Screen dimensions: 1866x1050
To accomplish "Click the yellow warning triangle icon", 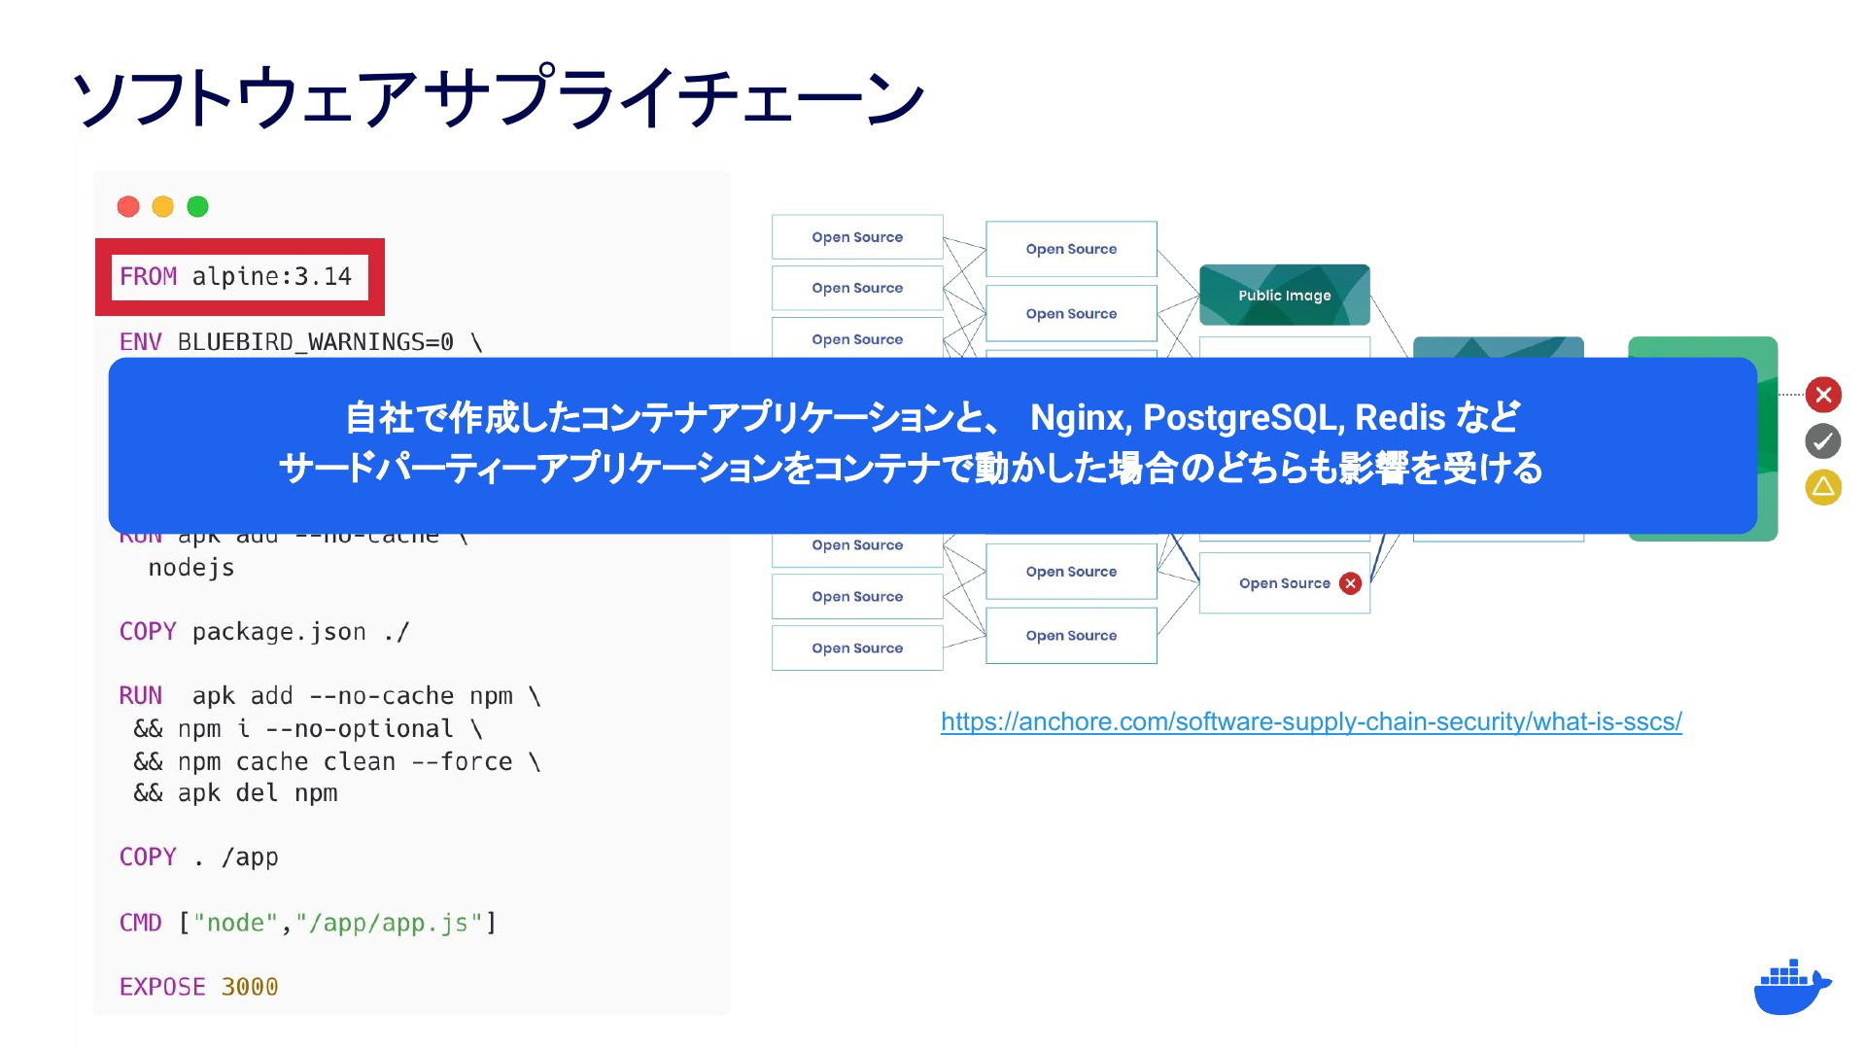I will click(x=1823, y=487).
